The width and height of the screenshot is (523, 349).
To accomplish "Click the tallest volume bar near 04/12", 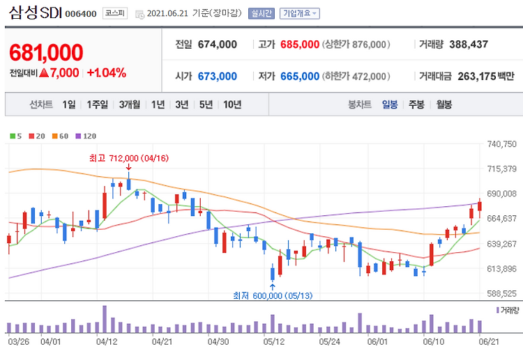I will (x=105, y=319).
